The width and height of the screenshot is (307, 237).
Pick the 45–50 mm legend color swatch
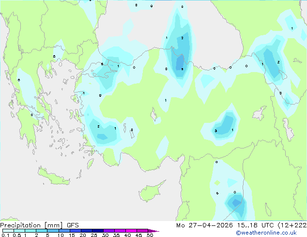142,231
